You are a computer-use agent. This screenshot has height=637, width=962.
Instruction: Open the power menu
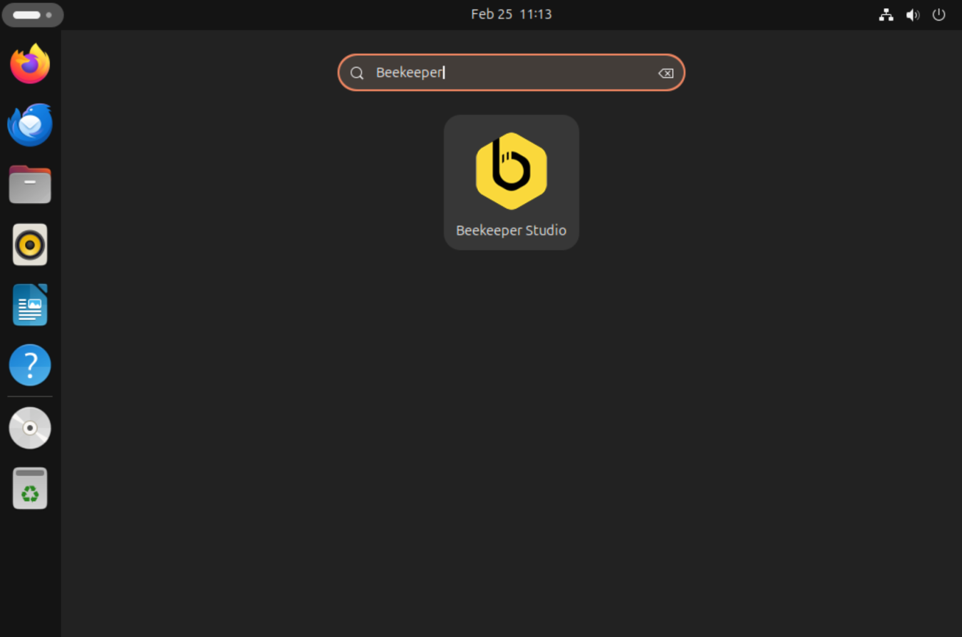click(x=938, y=14)
